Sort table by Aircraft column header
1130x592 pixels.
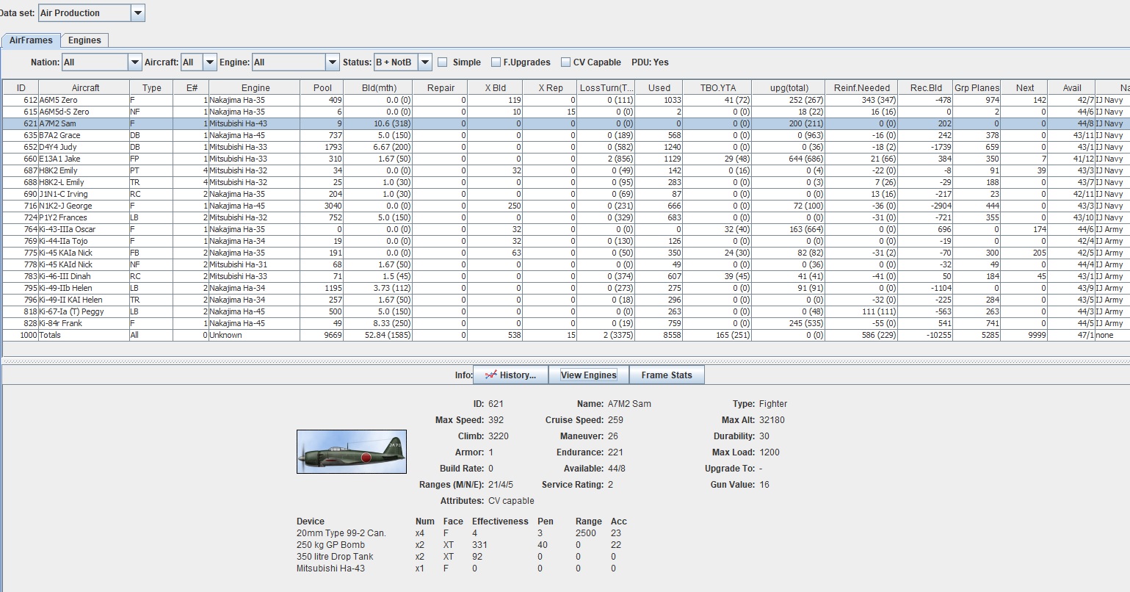[x=85, y=87]
